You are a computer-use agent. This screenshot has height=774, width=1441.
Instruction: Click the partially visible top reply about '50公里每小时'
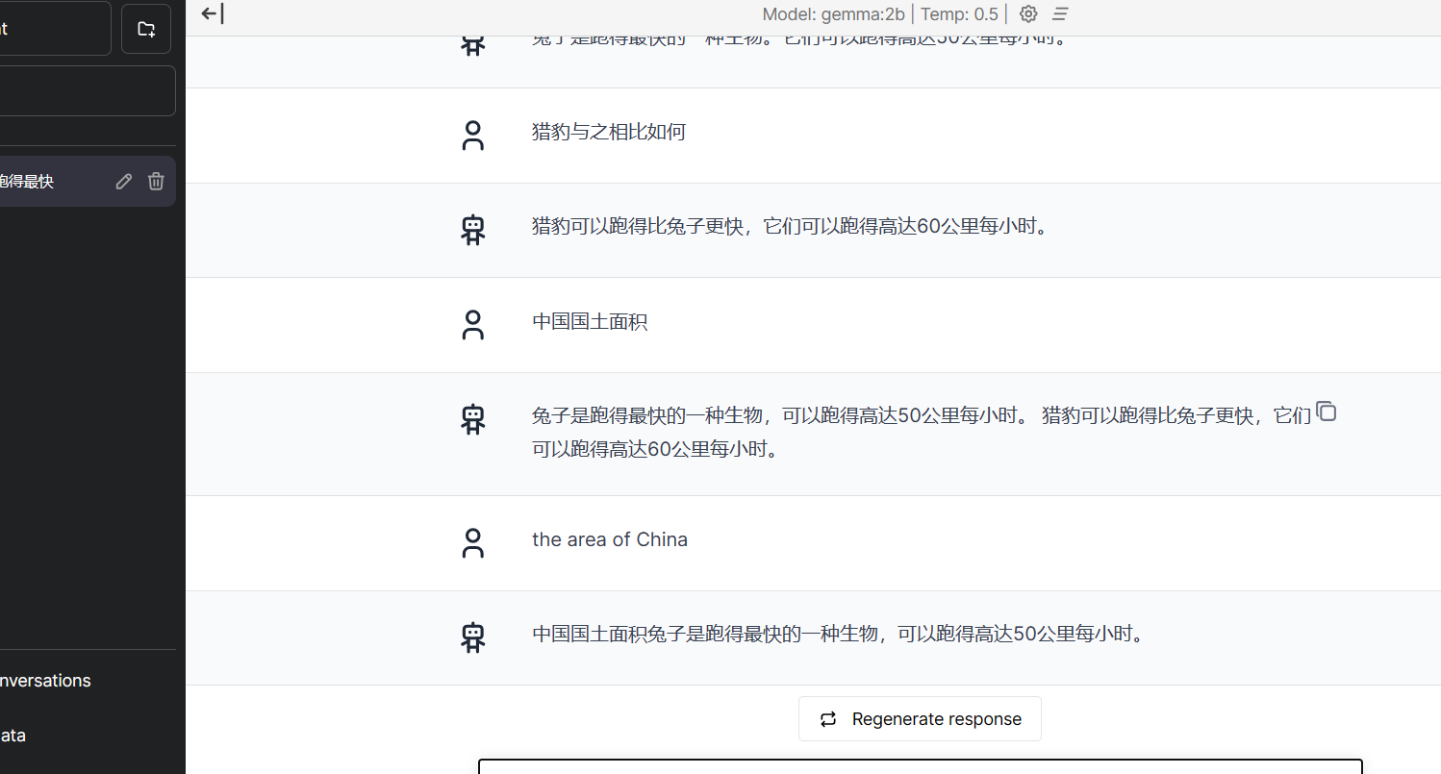click(799, 41)
